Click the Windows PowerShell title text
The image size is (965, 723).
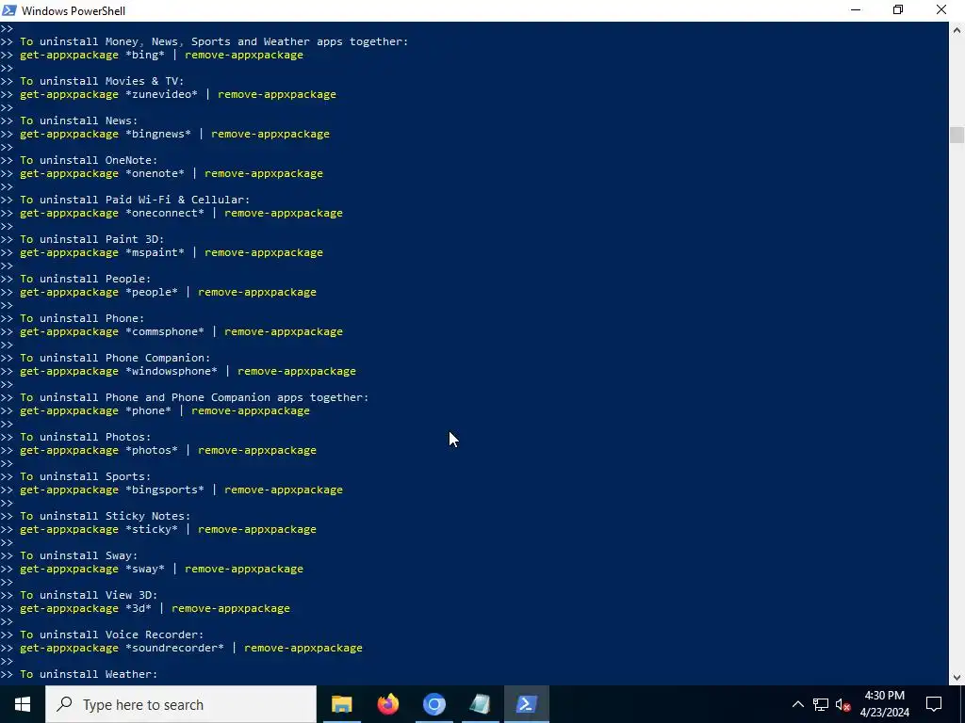click(x=74, y=11)
